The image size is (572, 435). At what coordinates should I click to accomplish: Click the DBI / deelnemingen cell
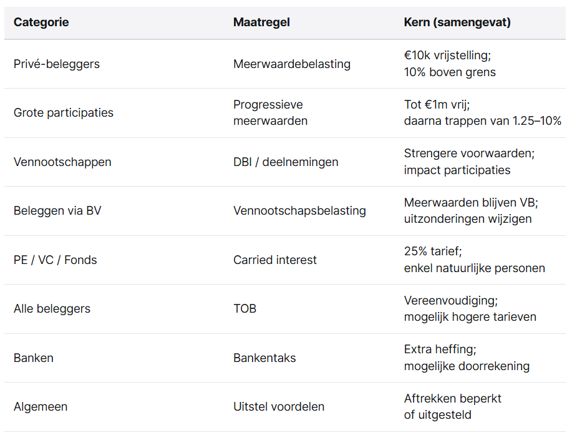[286, 162]
